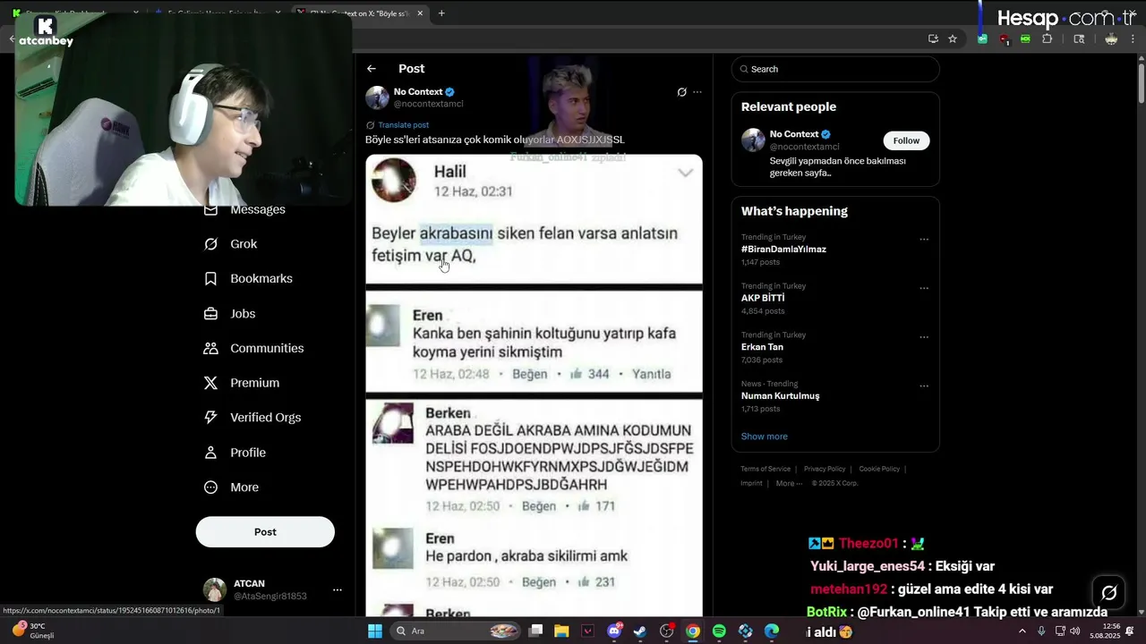Open the Numan Kurtulmuş trending topic

(x=780, y=395)
